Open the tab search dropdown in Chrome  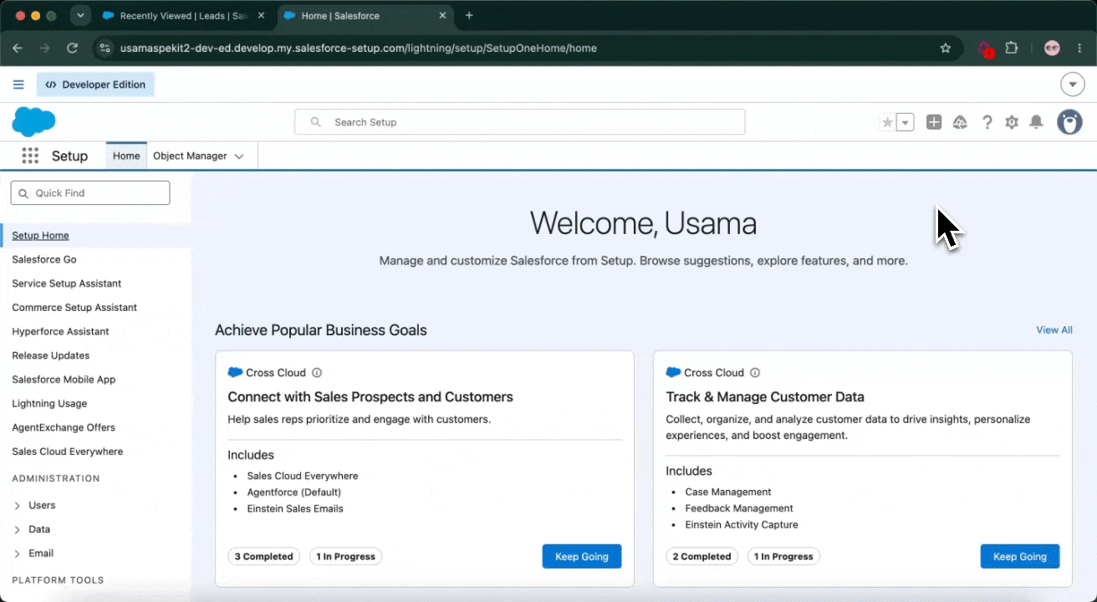80,16
